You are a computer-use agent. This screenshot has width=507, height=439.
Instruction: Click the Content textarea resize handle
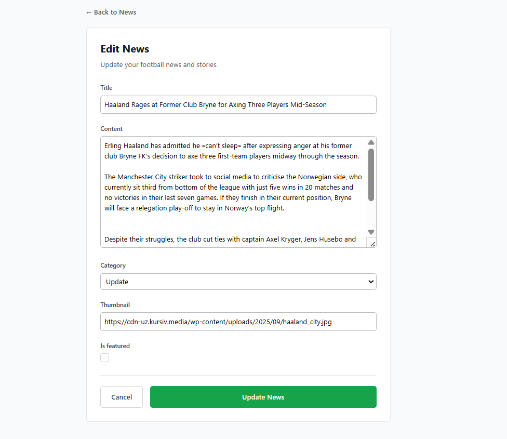(372, 243)
